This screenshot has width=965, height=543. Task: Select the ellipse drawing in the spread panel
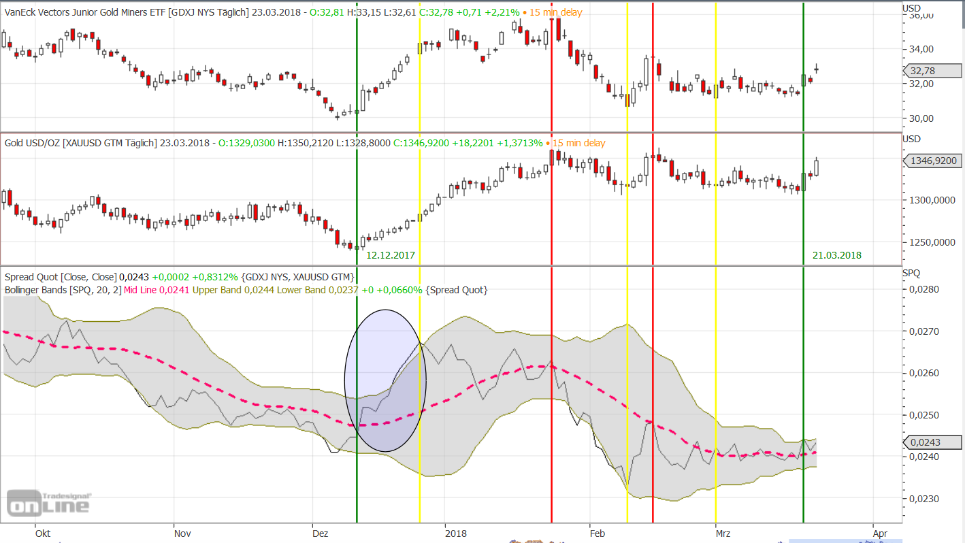385,381
